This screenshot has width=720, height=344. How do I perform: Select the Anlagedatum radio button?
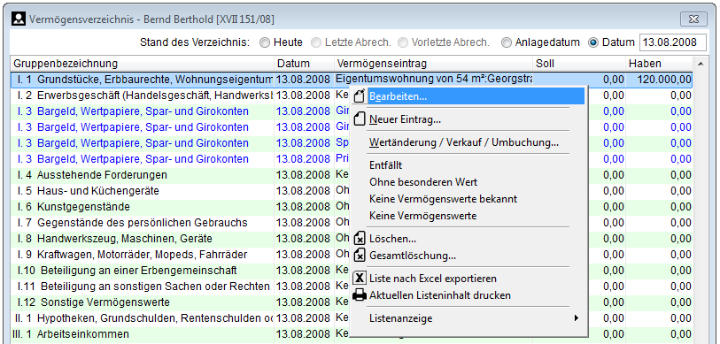[506, 42]
